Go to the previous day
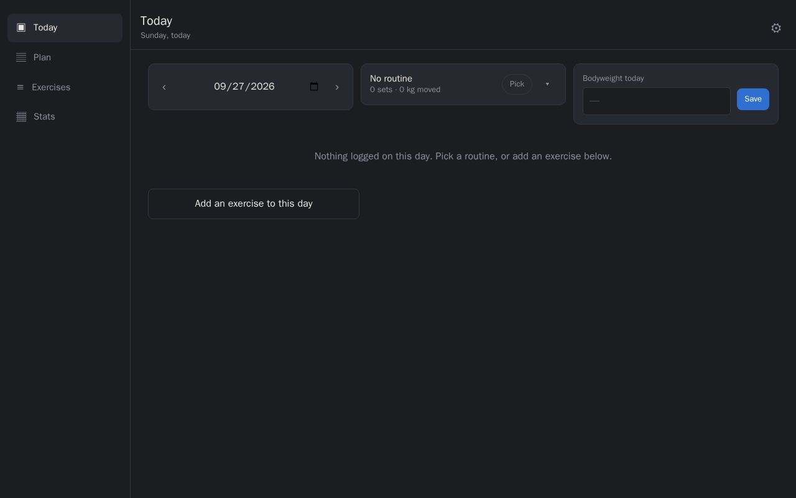This screenshot has width=796, height=498. 164,87
